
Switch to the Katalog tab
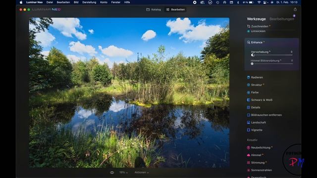[154, 9]
